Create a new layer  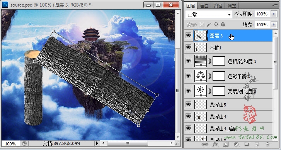coord(257,144)
